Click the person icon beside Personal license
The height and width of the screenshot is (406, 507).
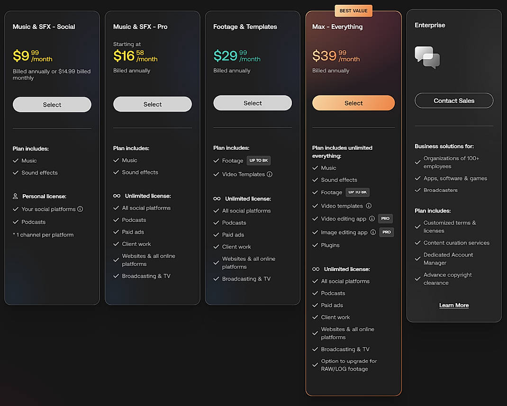pos(16,196)
